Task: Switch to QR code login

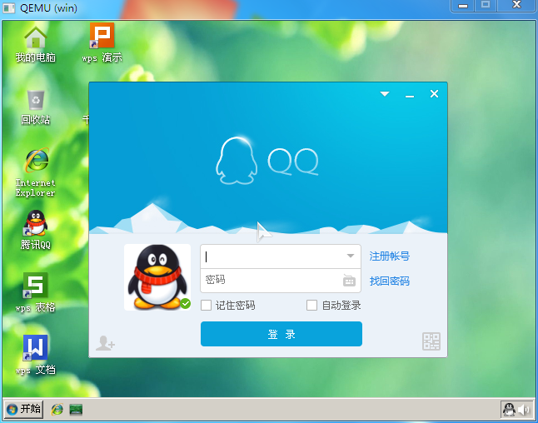Action: (x=431, y=341)
